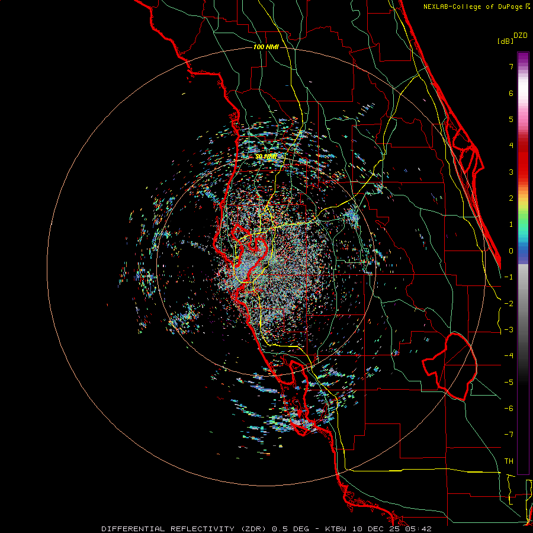Click the -5 value on the color scale
This screenshot has width=533, height=533.
pyautogui.click(x=509, y=383)
